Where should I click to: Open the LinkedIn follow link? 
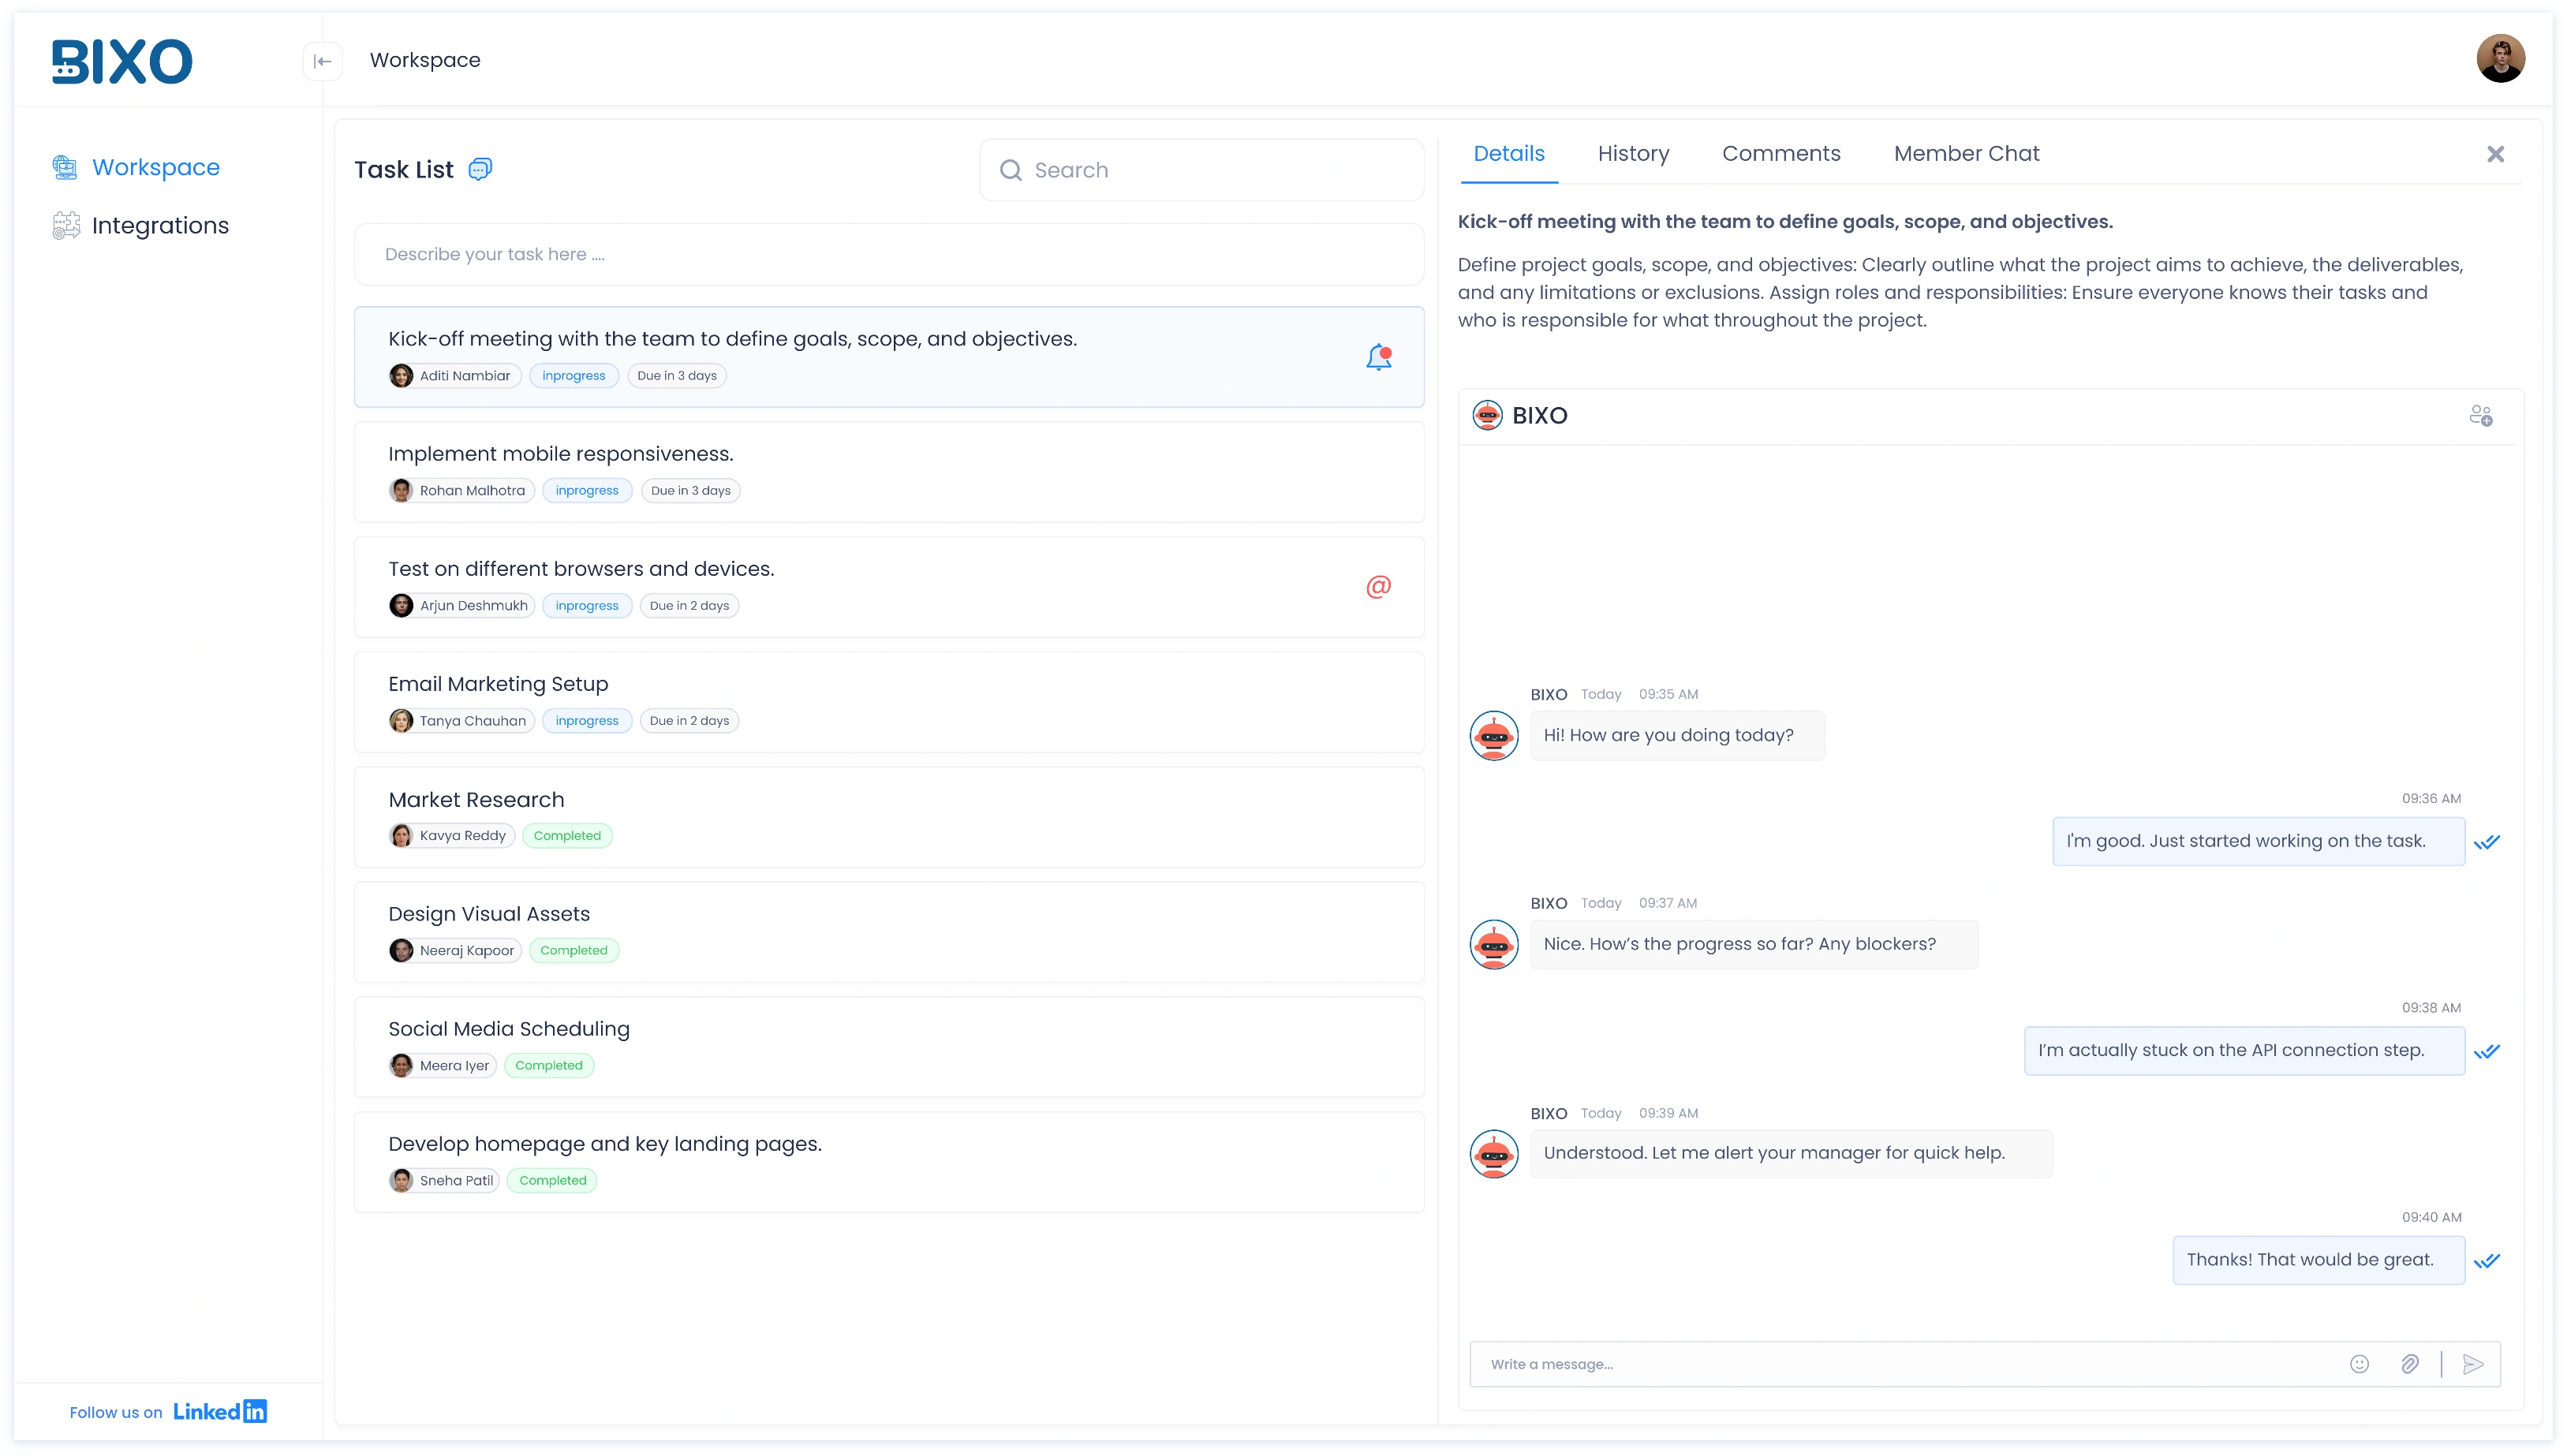219,1411
